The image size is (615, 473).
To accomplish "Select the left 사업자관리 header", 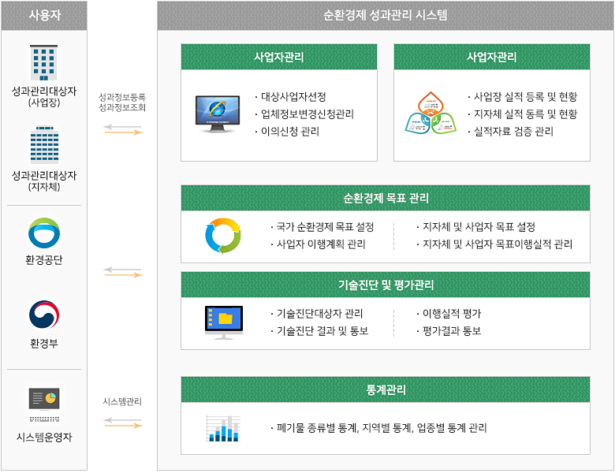I will (279, 57).
